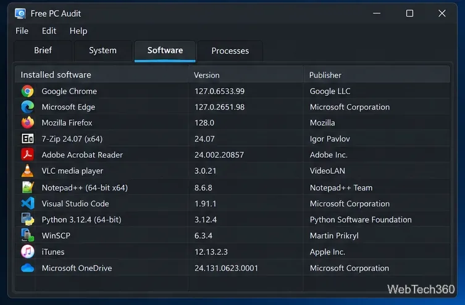465x305 pixels.
Task: Click the Visual Studio Code icon
Action: click(x=27, y=204)
